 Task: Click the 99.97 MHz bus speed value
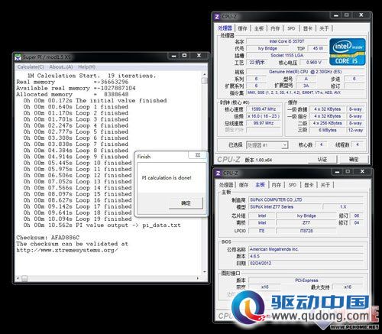click(x=264, y=123)
